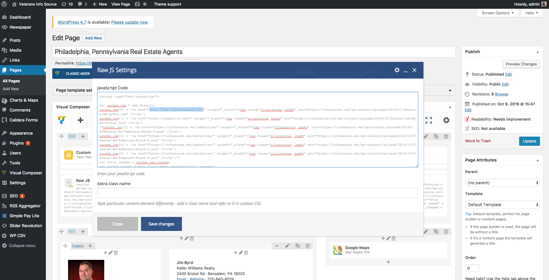Click the calendar icon beside Published on
The image size is (549, 280).
coord(467,104)
